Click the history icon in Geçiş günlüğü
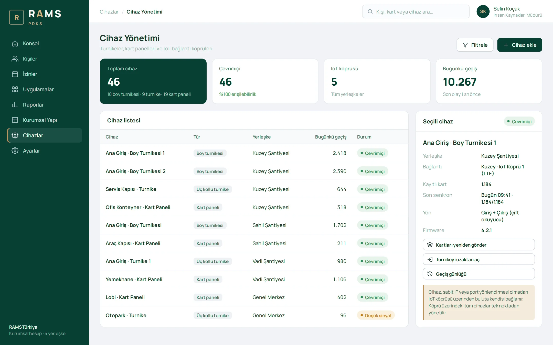 [x=430, y=274]
